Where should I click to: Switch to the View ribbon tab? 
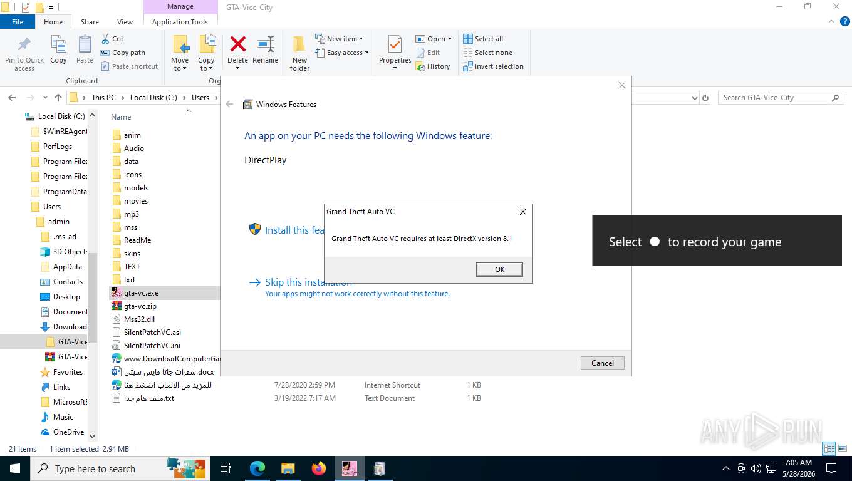point(125,22)
